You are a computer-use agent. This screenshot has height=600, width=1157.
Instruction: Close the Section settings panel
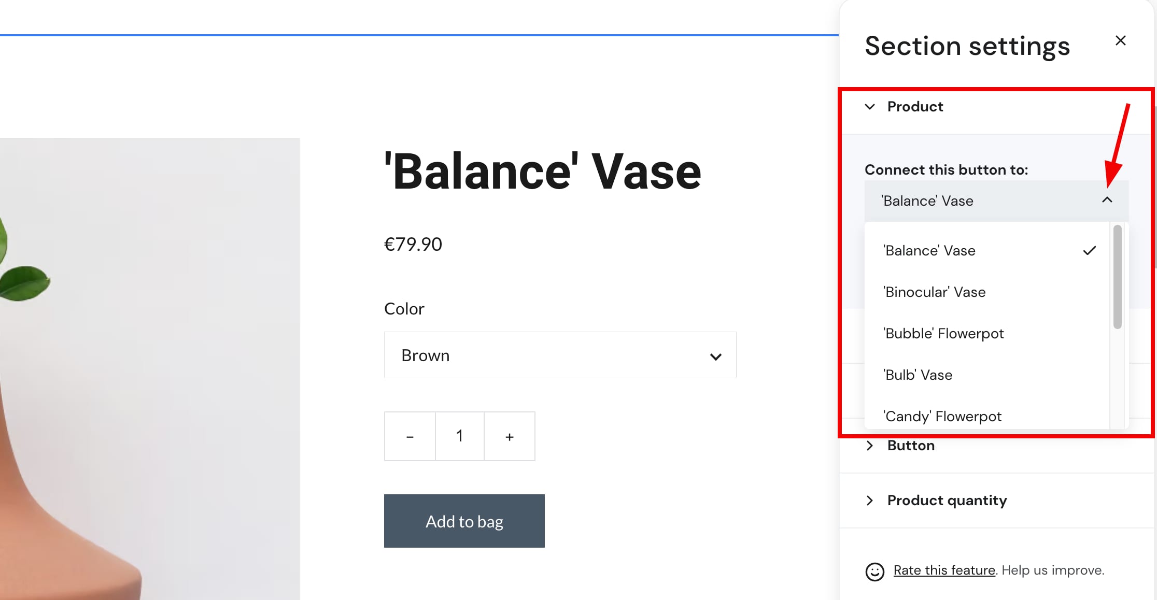(x=1121, y=40)
